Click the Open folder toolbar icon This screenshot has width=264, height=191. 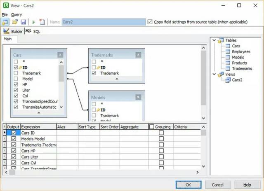tap(15, 22)
